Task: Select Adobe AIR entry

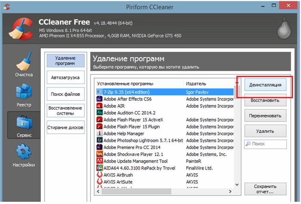Action: point(165,106)
